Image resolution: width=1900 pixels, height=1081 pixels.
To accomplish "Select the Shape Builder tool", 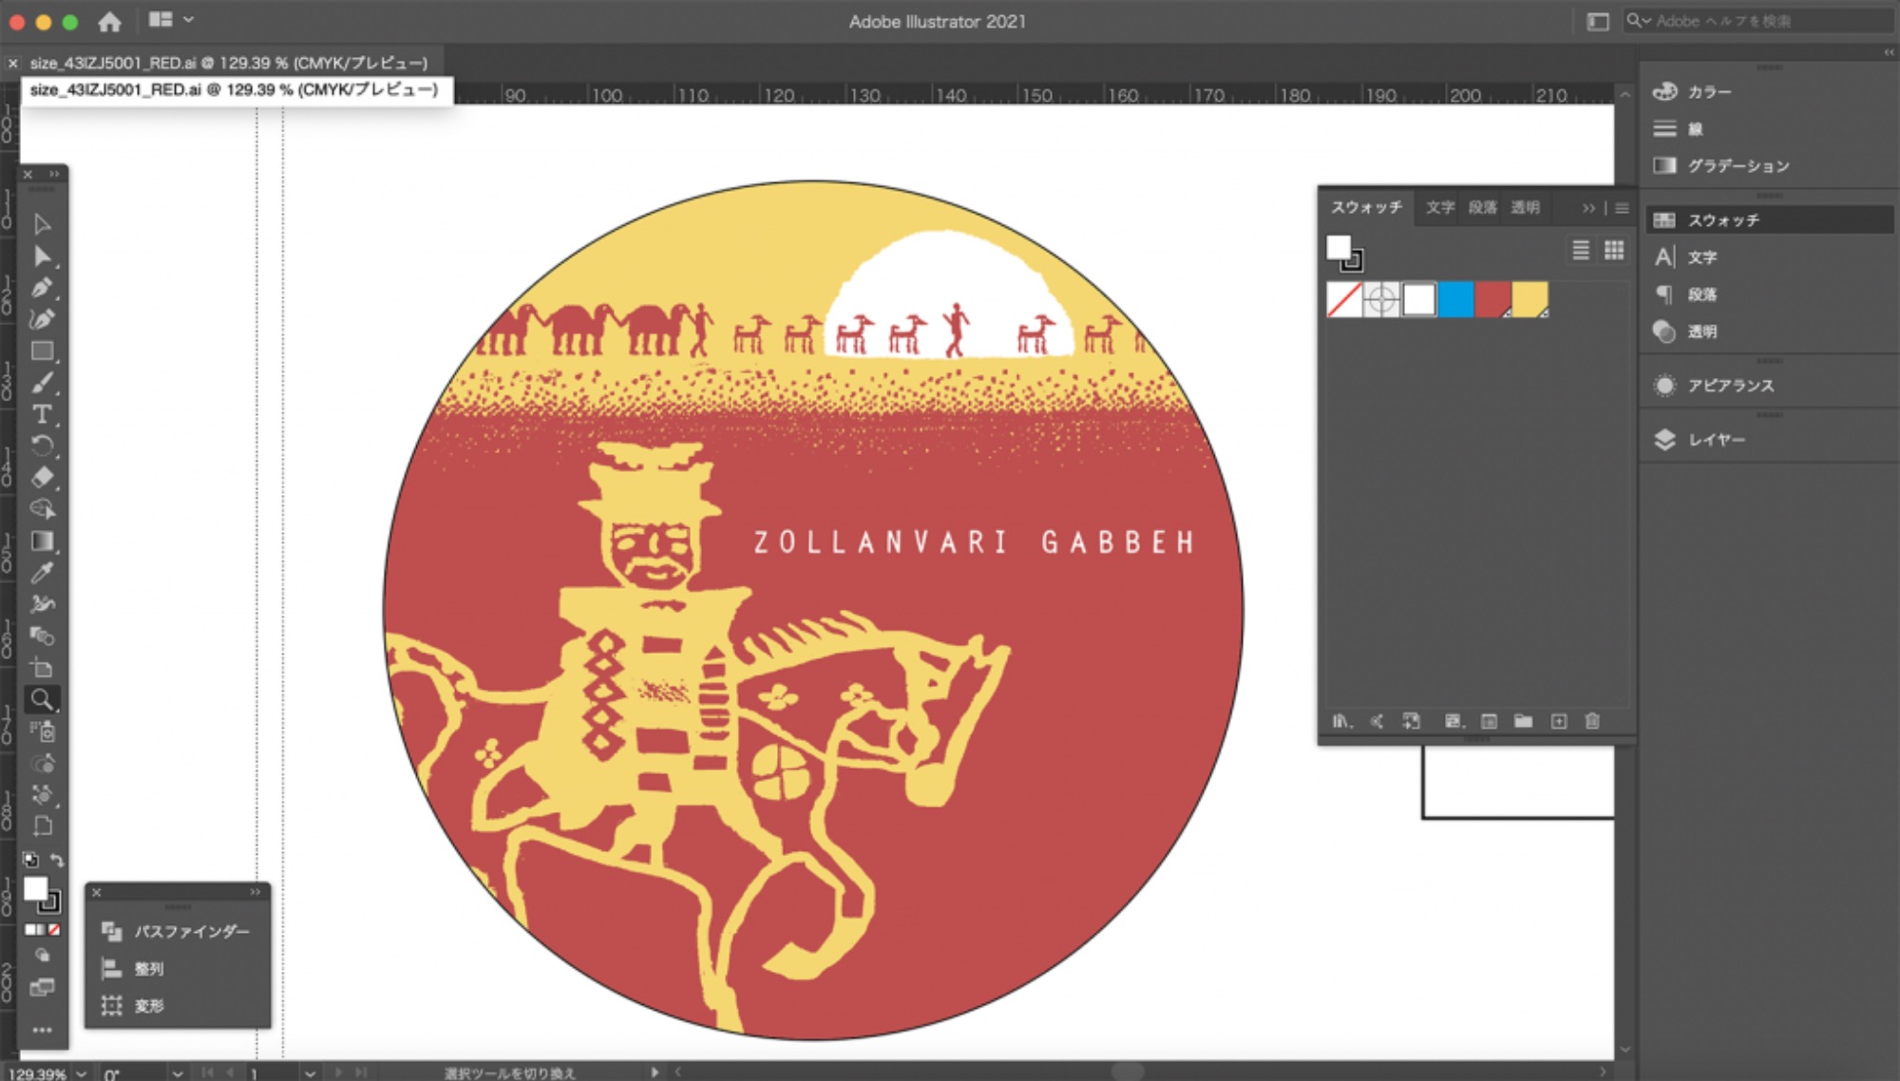I will 42,509.
